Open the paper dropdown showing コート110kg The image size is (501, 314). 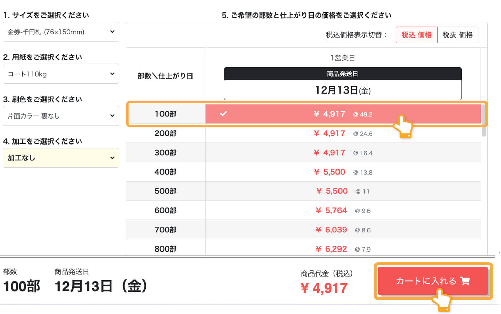tap(61, 74)
